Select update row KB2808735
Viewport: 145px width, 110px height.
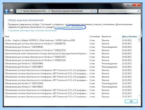coord(71,43)
